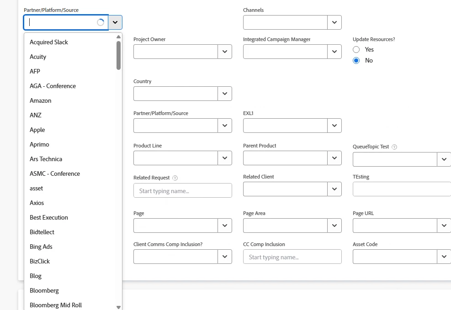The width and height of the screenshot is (451, 310).
Task: Select Yes for Update Resources
Action: point(356,49)
